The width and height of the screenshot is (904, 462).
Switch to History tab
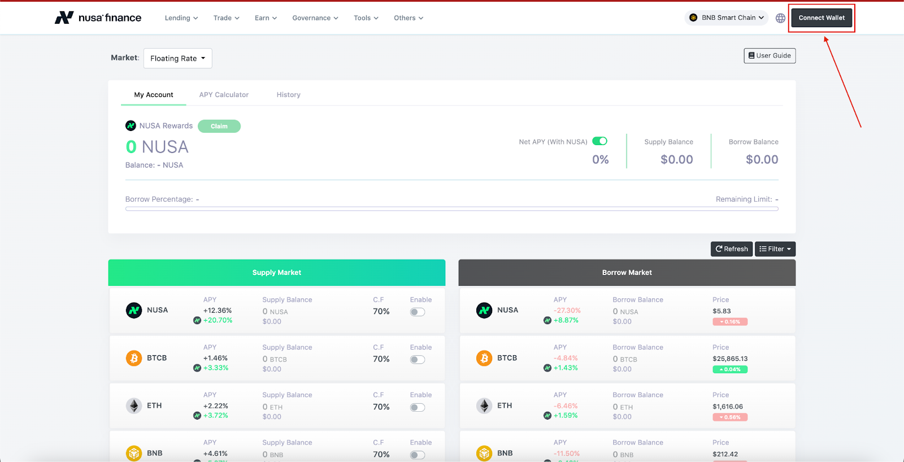(x=289, y=95)
